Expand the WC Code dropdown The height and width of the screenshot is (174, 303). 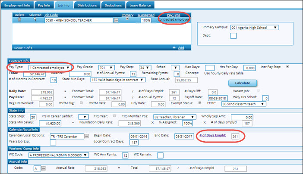(x=60, y=155)
